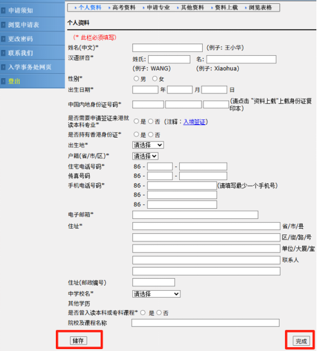317x351 pixels.
Task: Select 是 for holding Hong Kong ID
Action: point(136,135)
